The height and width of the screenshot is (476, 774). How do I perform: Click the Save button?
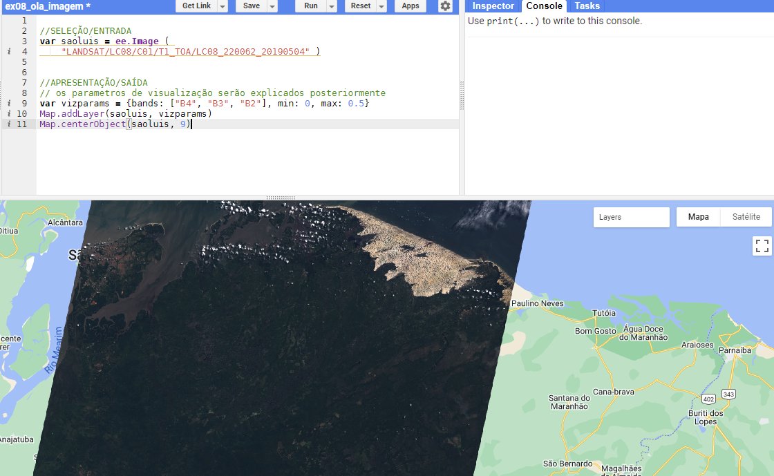(252, 6)
